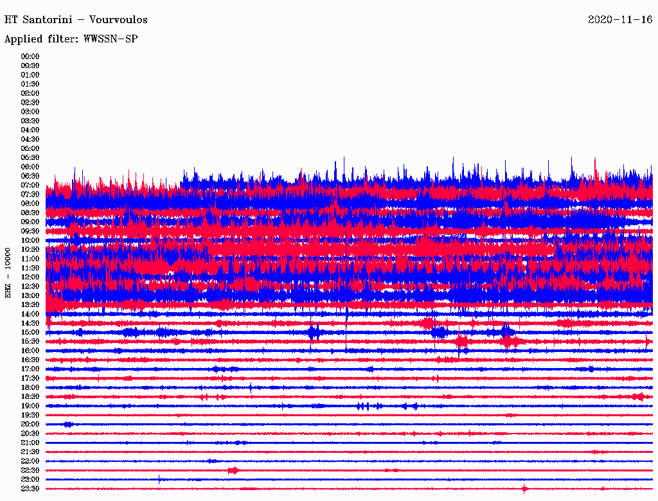Image resolution: width=658 pixels, height=501 pixels.
Task: Click the 04:00 time label
Action: (x=30, y=130)
